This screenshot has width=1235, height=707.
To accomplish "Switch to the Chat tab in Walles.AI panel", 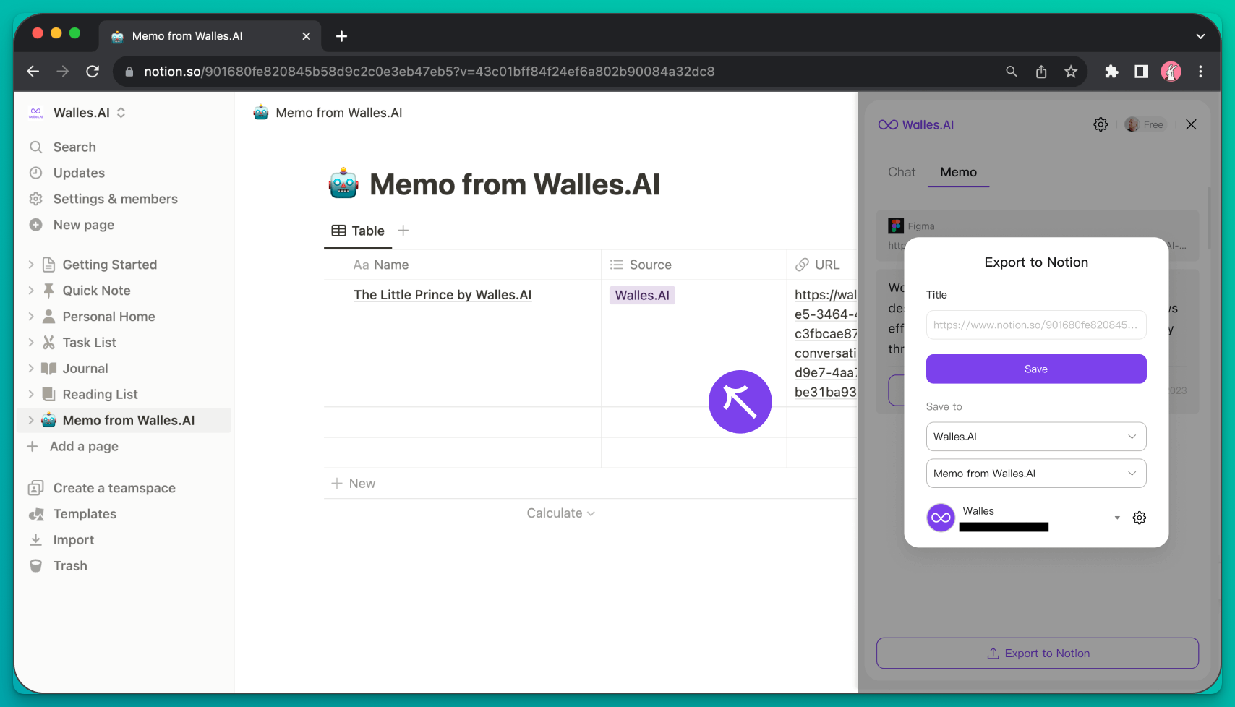I will [x=901, y=172].
